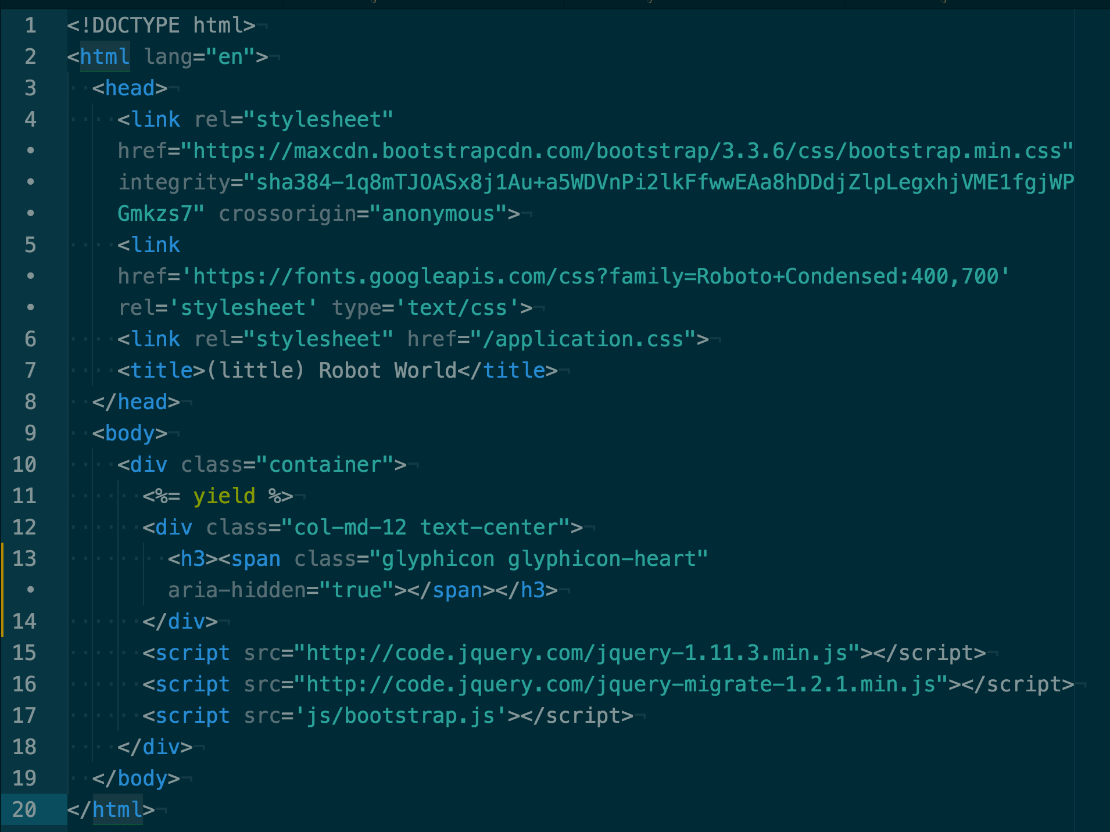Click the closing </body> tag
Viewport: 1110px width, 832px height.
tap(136, 779)
